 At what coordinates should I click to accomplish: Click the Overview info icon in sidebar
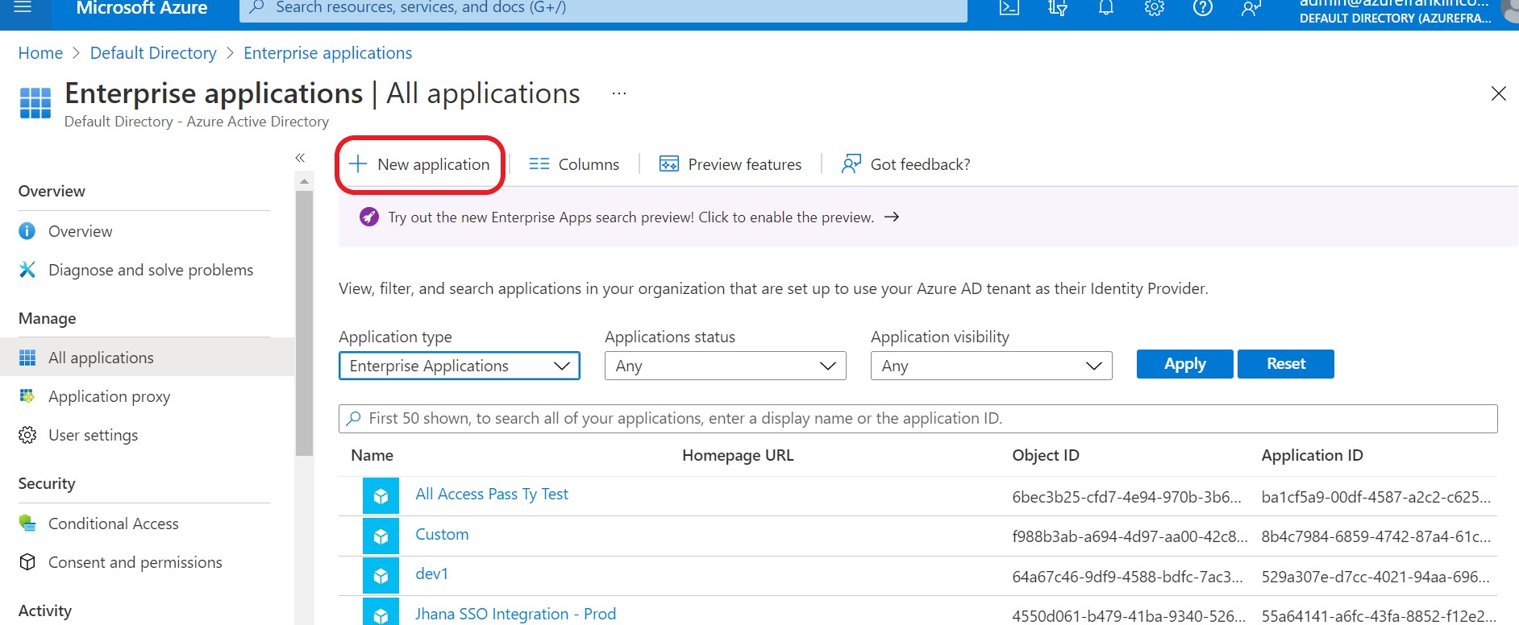pos(27,231)
